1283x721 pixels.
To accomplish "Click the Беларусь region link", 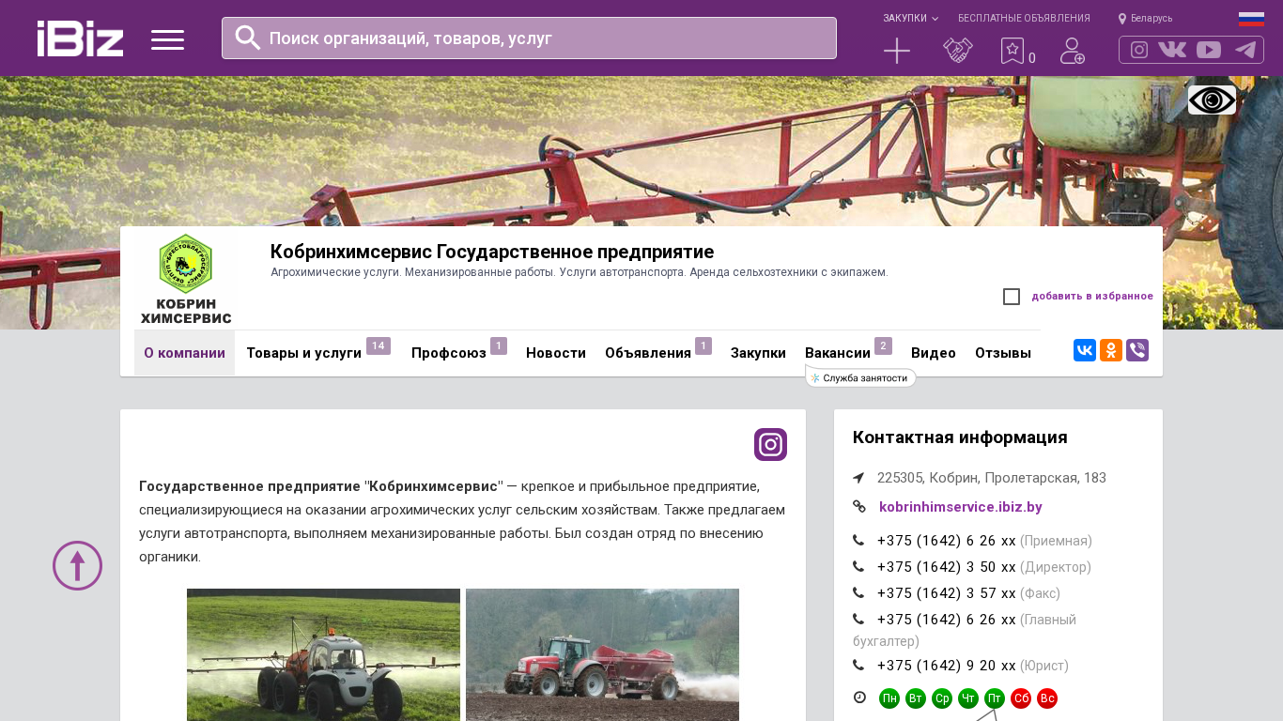I will (1152, 19).
